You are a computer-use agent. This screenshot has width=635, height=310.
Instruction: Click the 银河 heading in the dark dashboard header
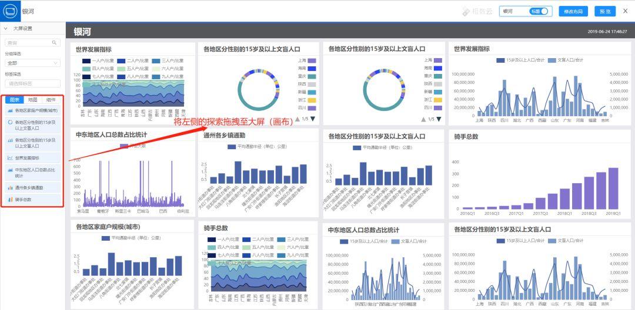(82, 32)
